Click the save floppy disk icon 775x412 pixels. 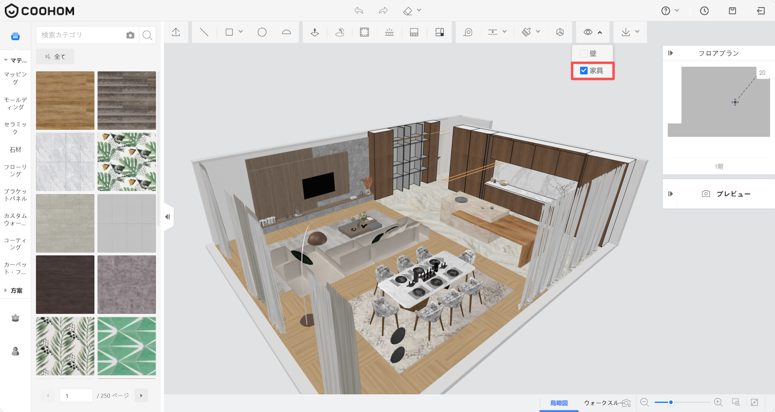pos(732,11)
